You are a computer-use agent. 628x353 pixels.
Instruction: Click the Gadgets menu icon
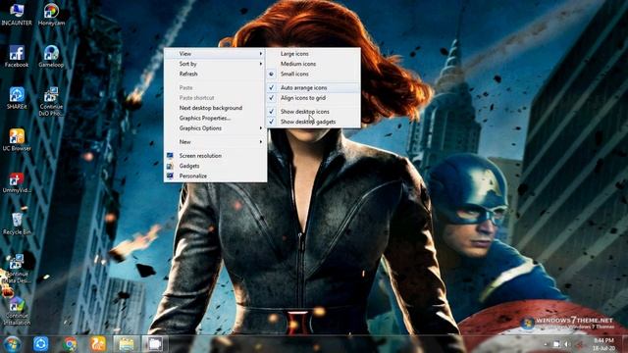coord(170,166)
